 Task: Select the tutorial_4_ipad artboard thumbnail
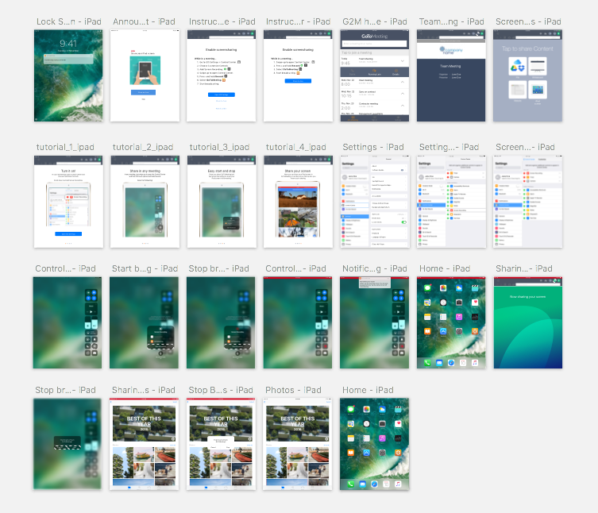pos(298,202)
